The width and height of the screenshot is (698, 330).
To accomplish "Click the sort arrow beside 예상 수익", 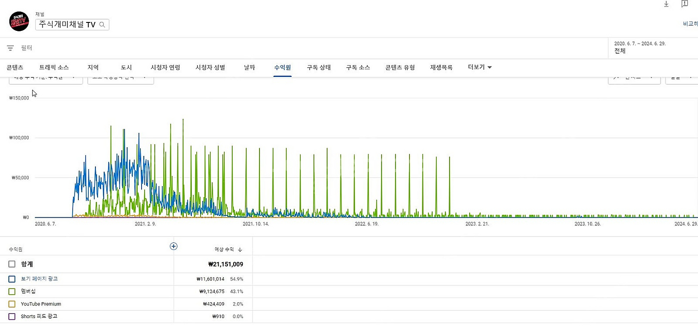I will (x=240, y=249).
